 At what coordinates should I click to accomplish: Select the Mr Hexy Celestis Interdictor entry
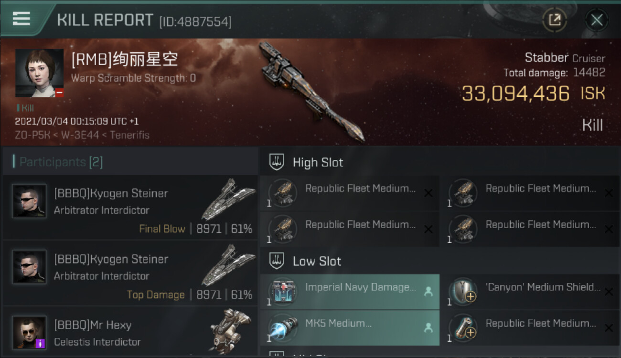pos(130,332)
